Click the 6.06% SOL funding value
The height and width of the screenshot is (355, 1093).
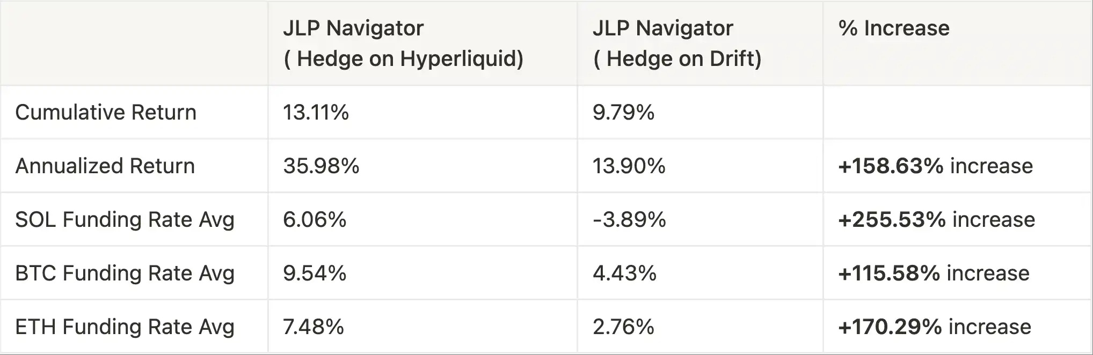click(x=315, y=220)
